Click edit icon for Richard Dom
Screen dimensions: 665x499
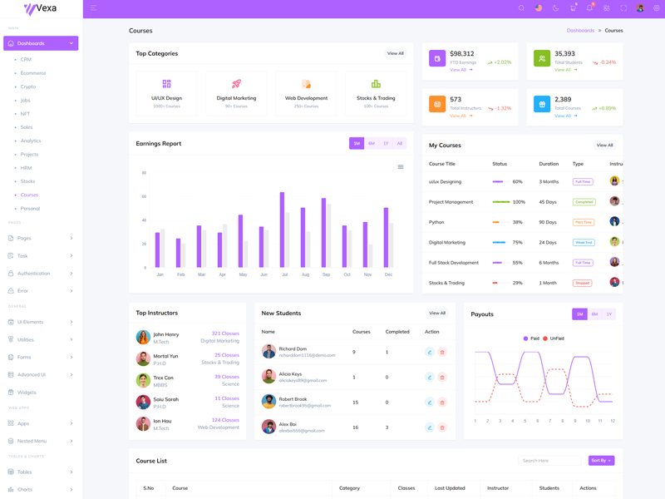pyautogui.click(x=430, y=352)
